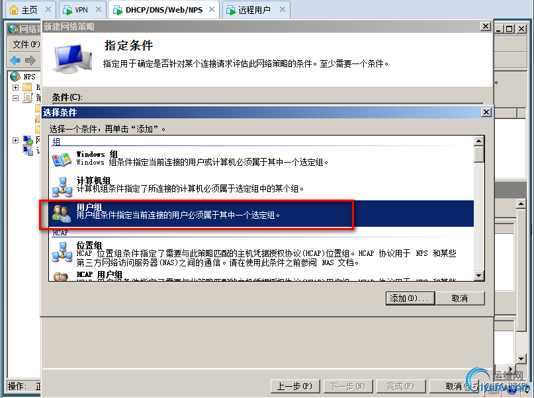The image size is (534, 398).
Task: Click the back arrow toolbar icon
Action: (x=15, y=61)
